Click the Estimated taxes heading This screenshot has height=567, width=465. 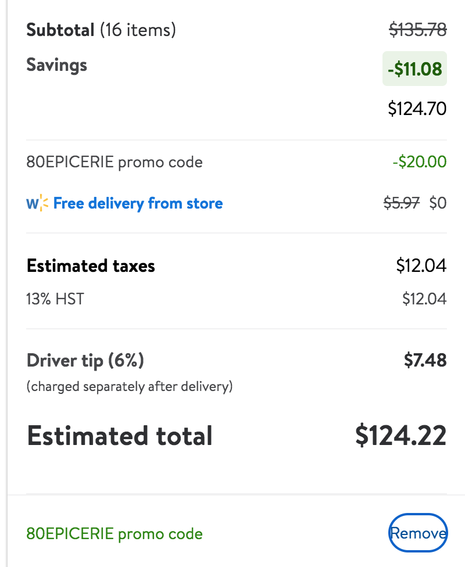[91, 266]
